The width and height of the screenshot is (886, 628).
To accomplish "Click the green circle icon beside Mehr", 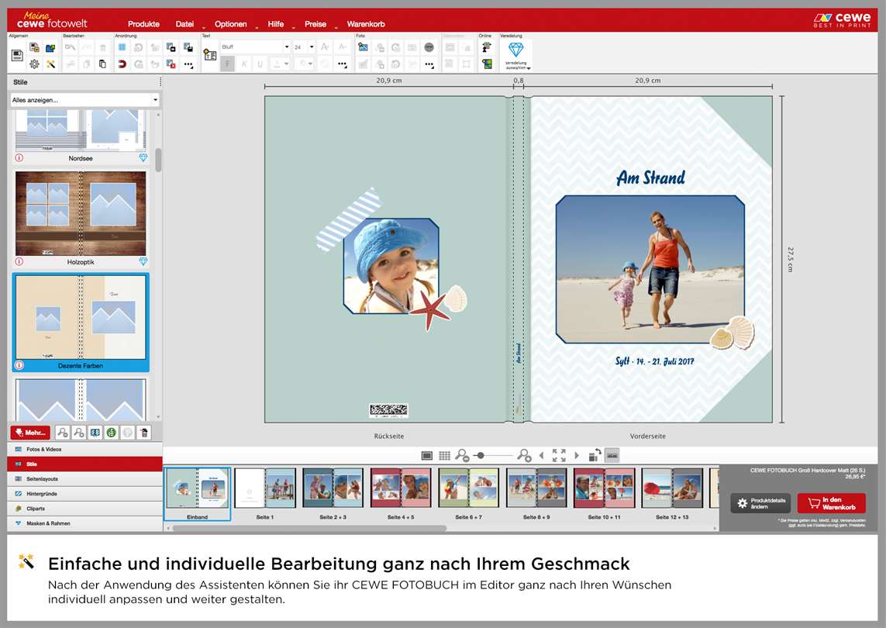I will tap(112, 433).
